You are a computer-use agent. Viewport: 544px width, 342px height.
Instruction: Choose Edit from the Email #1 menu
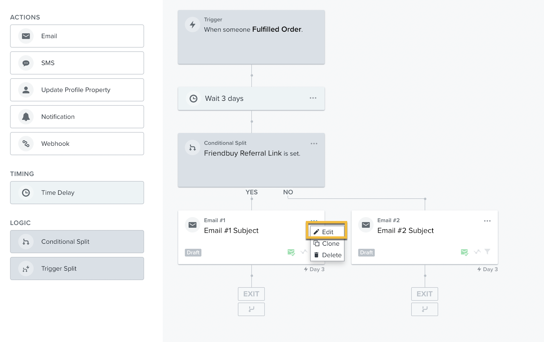pos(327,232)
